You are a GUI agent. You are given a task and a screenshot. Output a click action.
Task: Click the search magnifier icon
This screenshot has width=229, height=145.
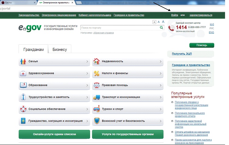point(162,28)
